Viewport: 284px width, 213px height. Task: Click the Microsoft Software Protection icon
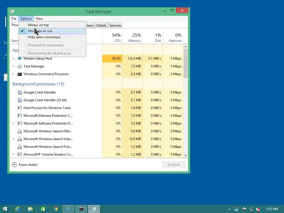coord(20,123)
